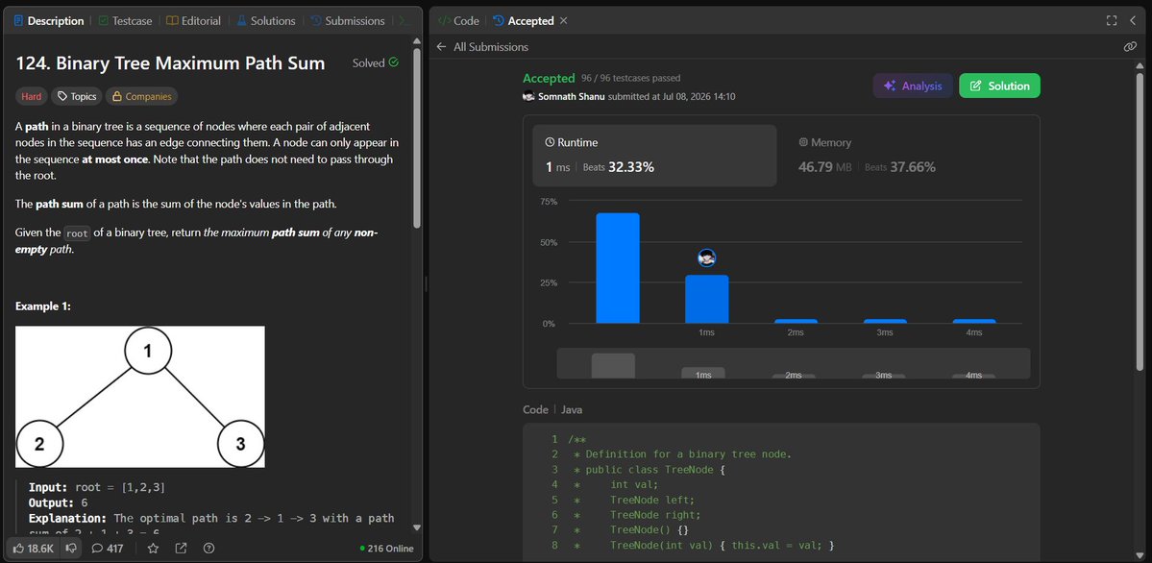The width and height of the screenshot is (1152, 563).
Task: Select the Runtime stats card
Action: click(654, 155)
